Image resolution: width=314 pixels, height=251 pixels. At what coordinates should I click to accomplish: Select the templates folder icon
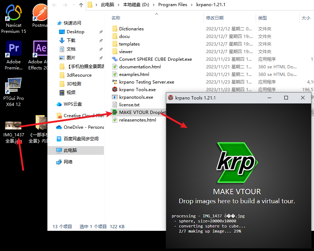(115, 44)
